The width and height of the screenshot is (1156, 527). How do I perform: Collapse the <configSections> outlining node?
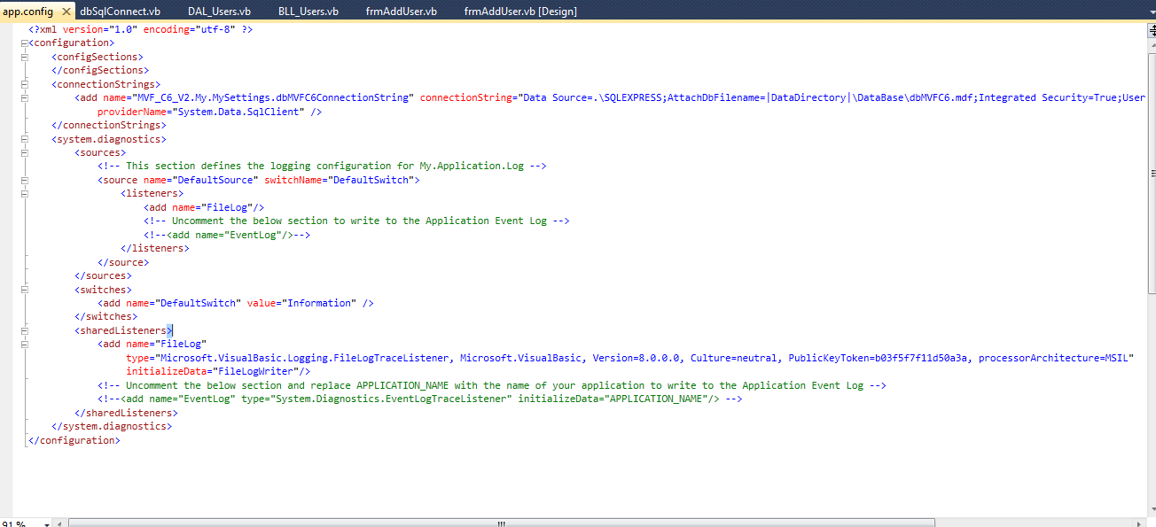(x=25, y=57)
